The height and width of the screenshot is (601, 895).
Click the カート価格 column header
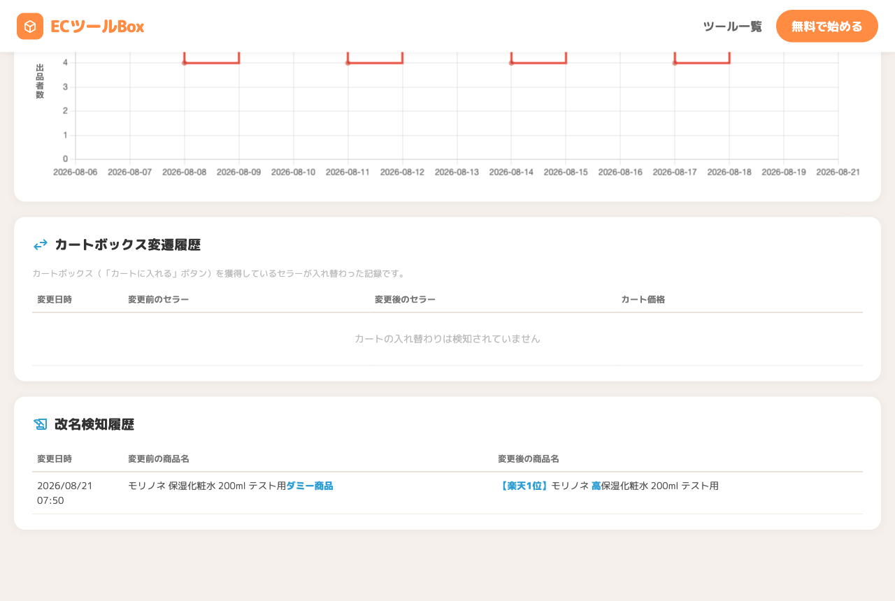click(643, 299)
